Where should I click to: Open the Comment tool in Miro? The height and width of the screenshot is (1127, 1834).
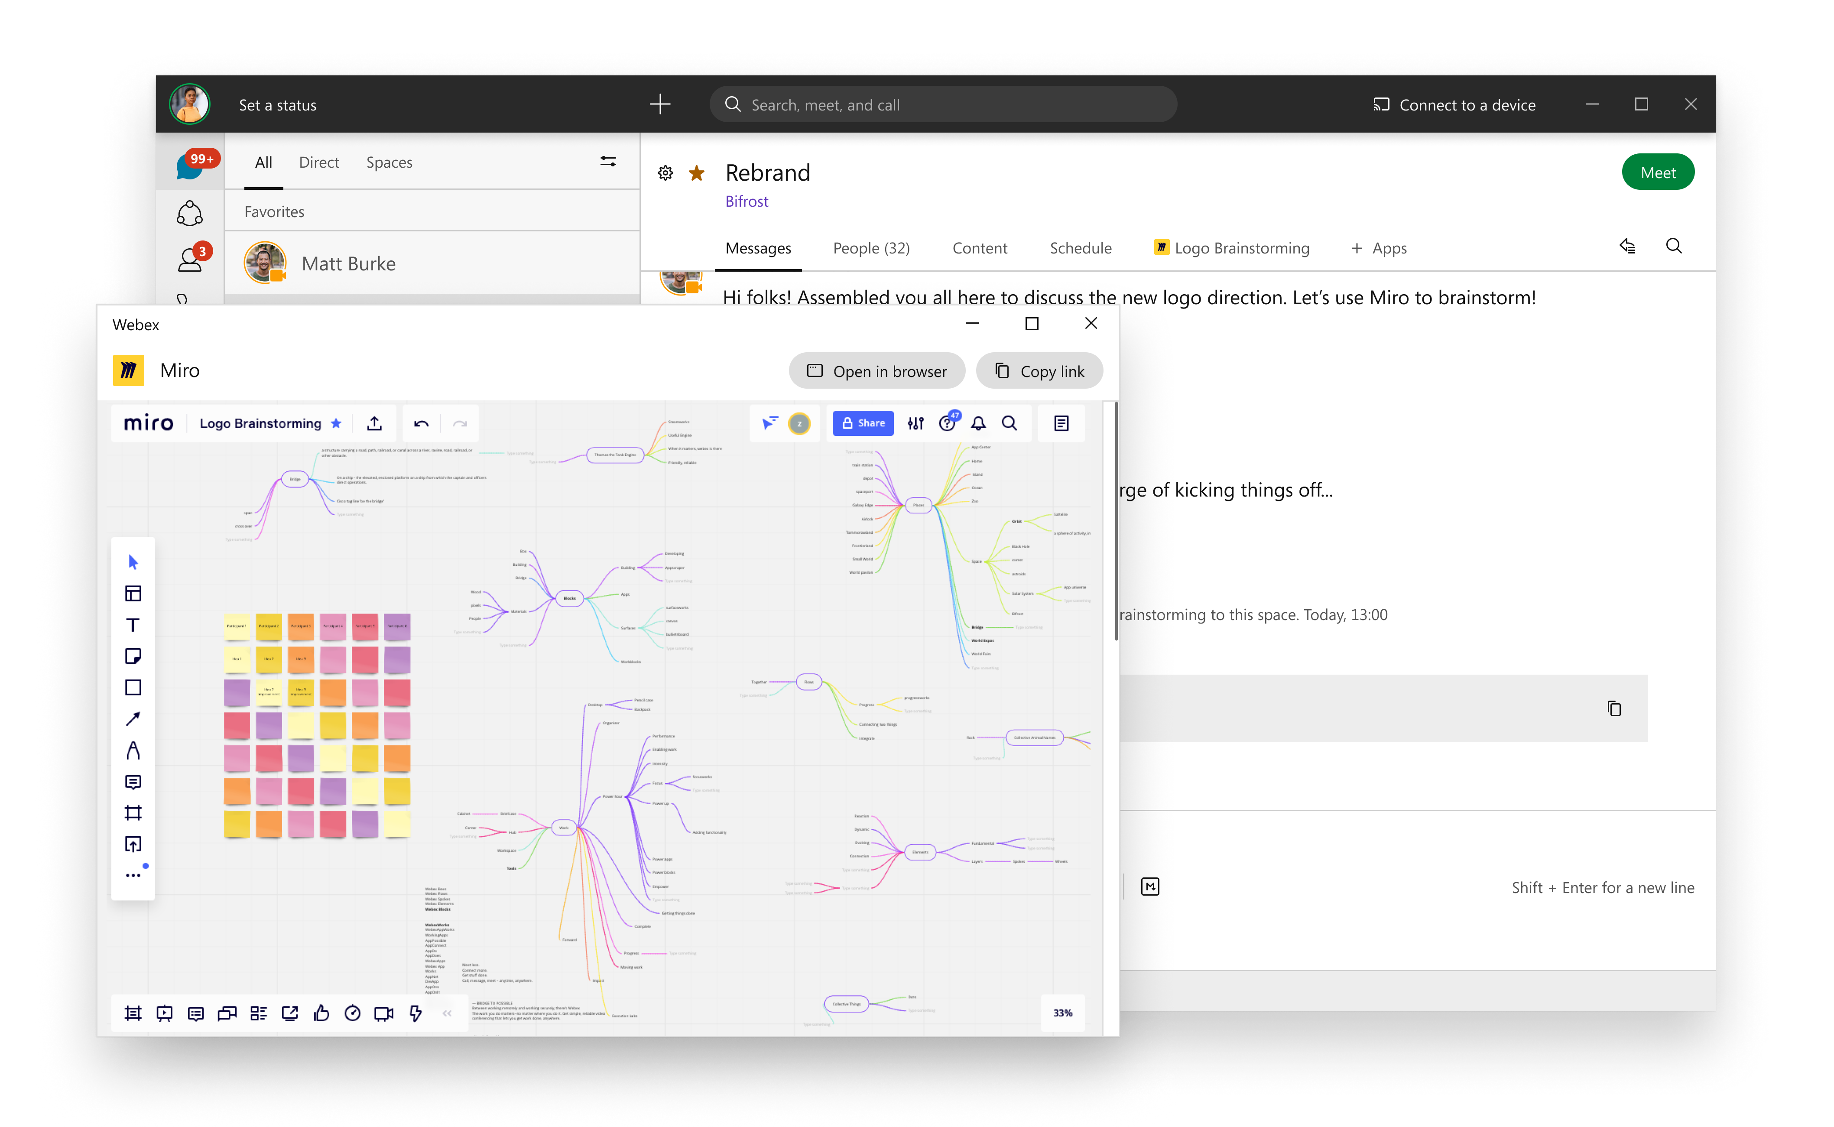pyautogui.click(x=133, y=782)
